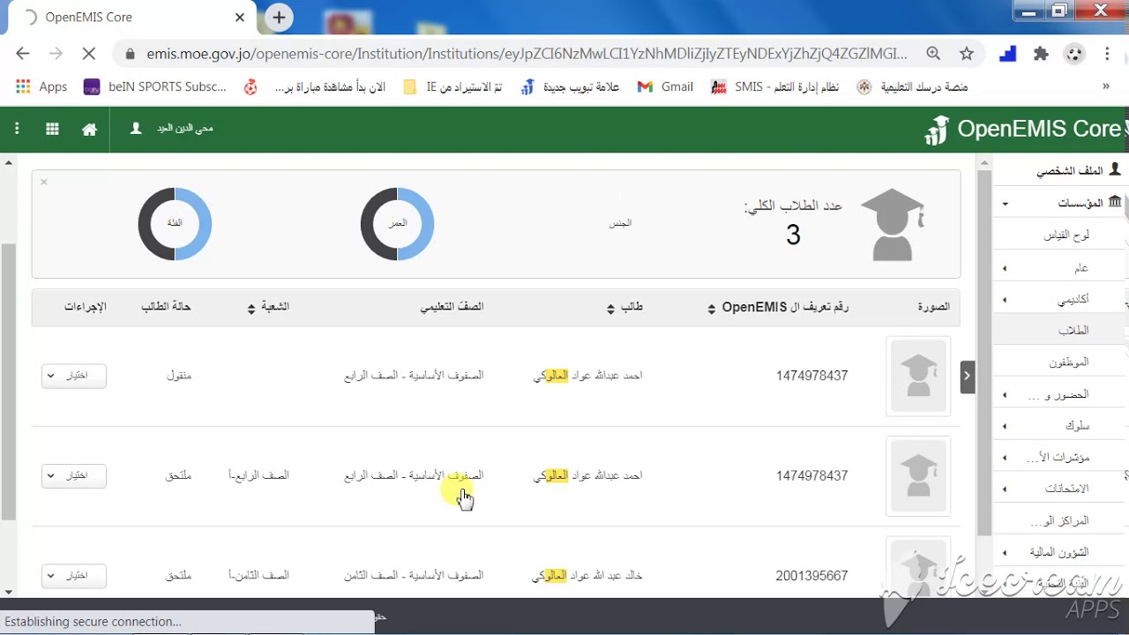Viewport: 1129px width, 635px height.
Task: Sort by رقم تعريف ال OpenEMIS column
Action: pos(779,307)
